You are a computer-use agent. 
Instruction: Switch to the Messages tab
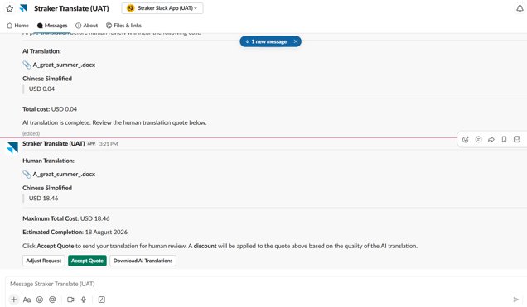tap(52, 26)
